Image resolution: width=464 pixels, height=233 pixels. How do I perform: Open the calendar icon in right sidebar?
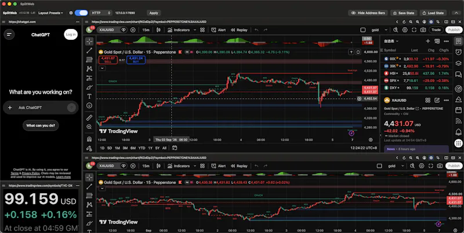[x=458, y=110]
